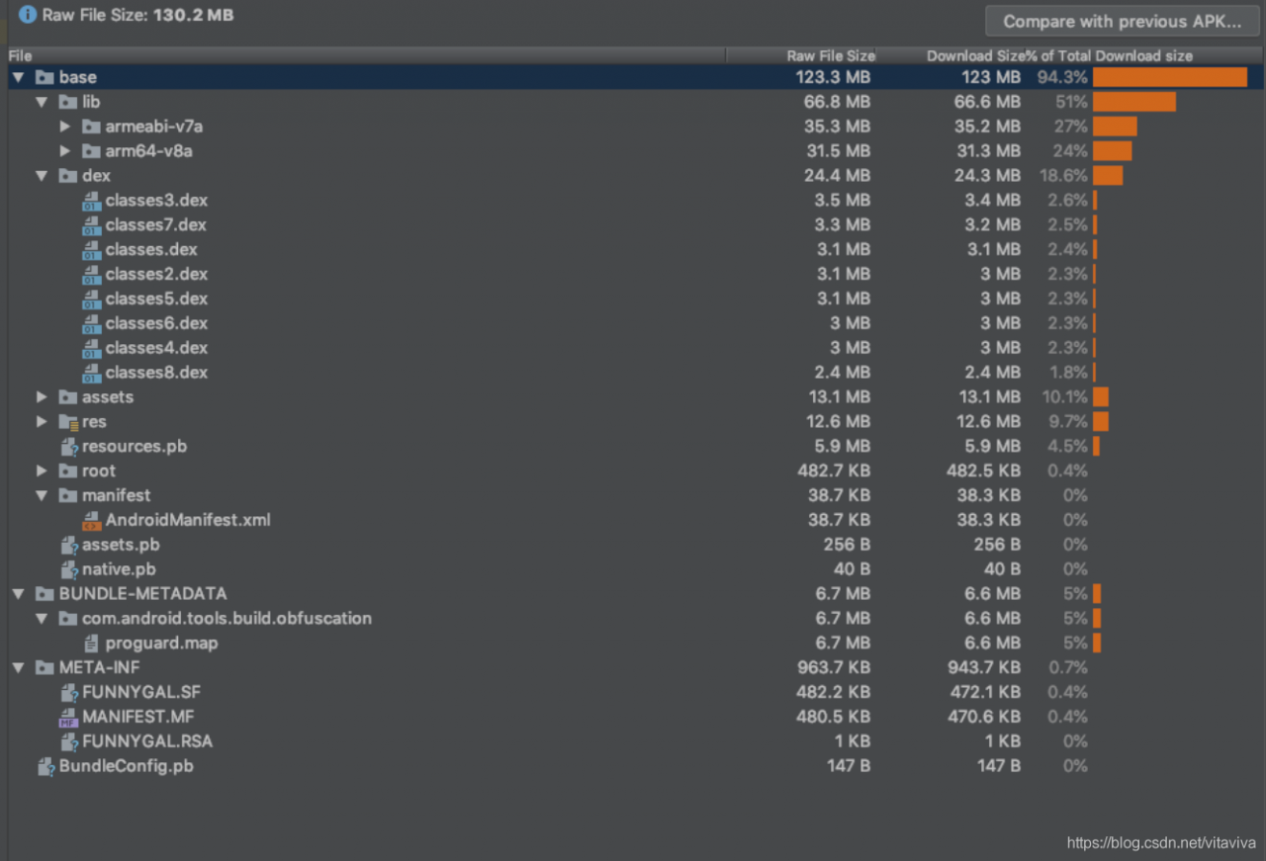Collapse the BUNDLE-METADATA node
This screenshot has width=1266, height=861.
pos(19,594)
